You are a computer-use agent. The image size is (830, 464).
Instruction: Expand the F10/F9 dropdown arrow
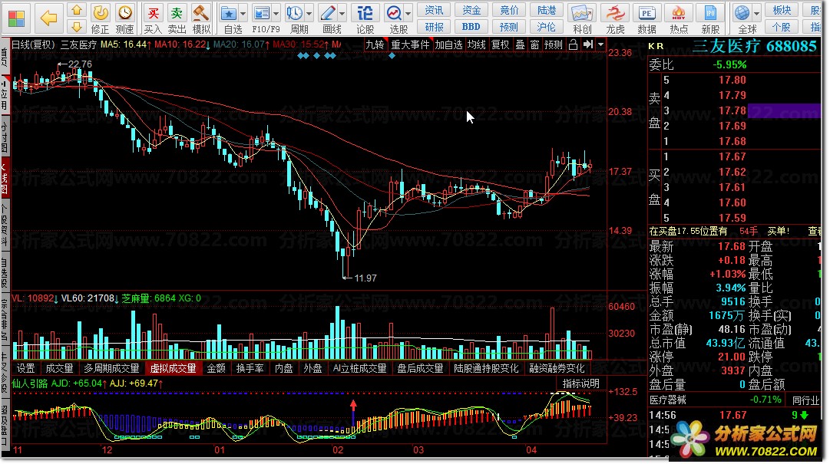276,14
